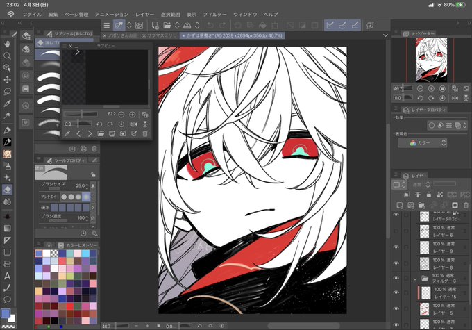Click the Open file folder icon in command bar
Image resolution: width=472 pixels, height=330 pixels.
167,26
